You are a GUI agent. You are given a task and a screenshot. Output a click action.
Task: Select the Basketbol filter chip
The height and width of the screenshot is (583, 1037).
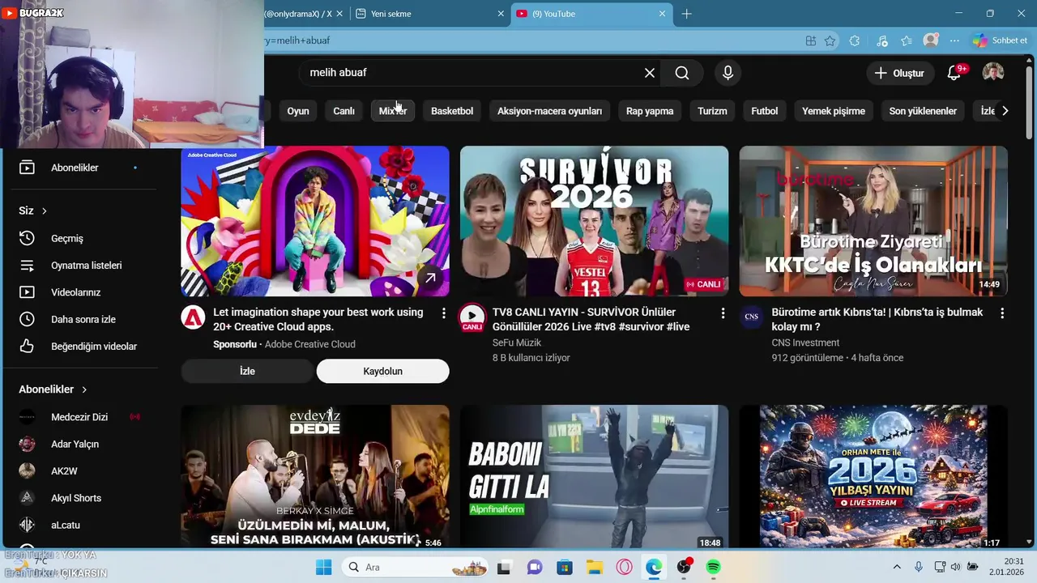tap(452, 111)
